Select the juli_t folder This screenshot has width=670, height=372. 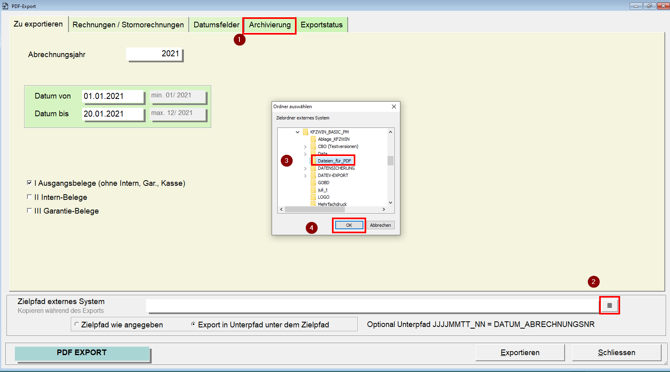(x=323, y=190)
